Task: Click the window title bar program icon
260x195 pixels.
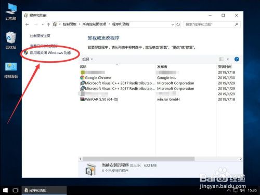Action: [x=26, y=16]
